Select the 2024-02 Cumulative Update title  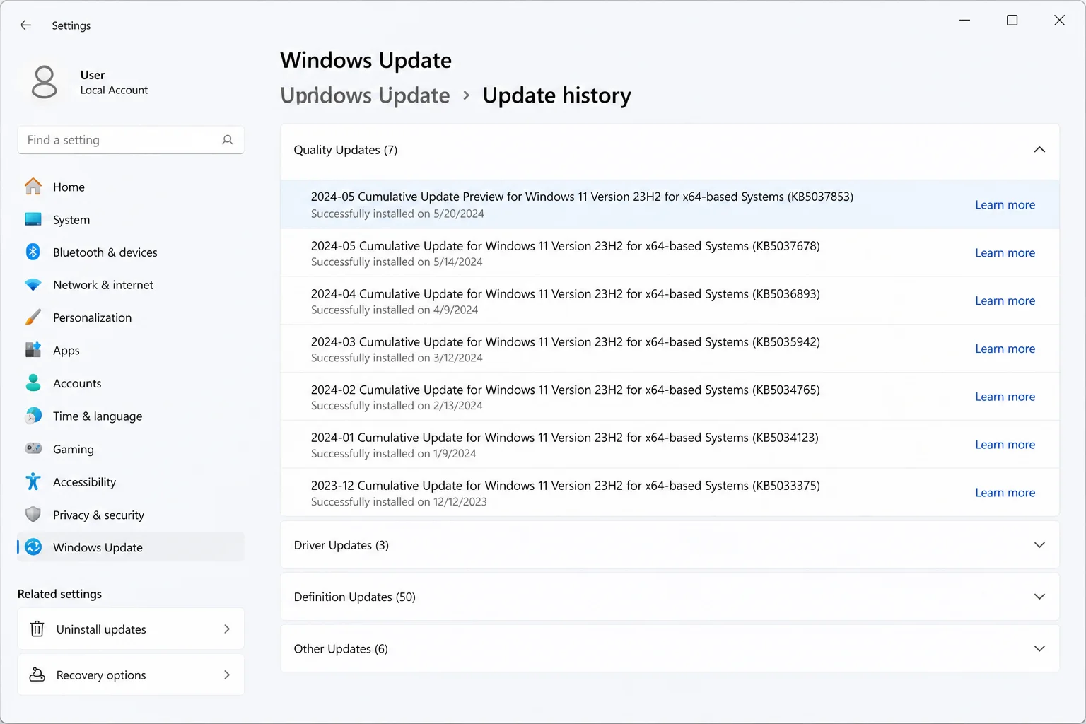pyautogui.click(x=566, y=390)
